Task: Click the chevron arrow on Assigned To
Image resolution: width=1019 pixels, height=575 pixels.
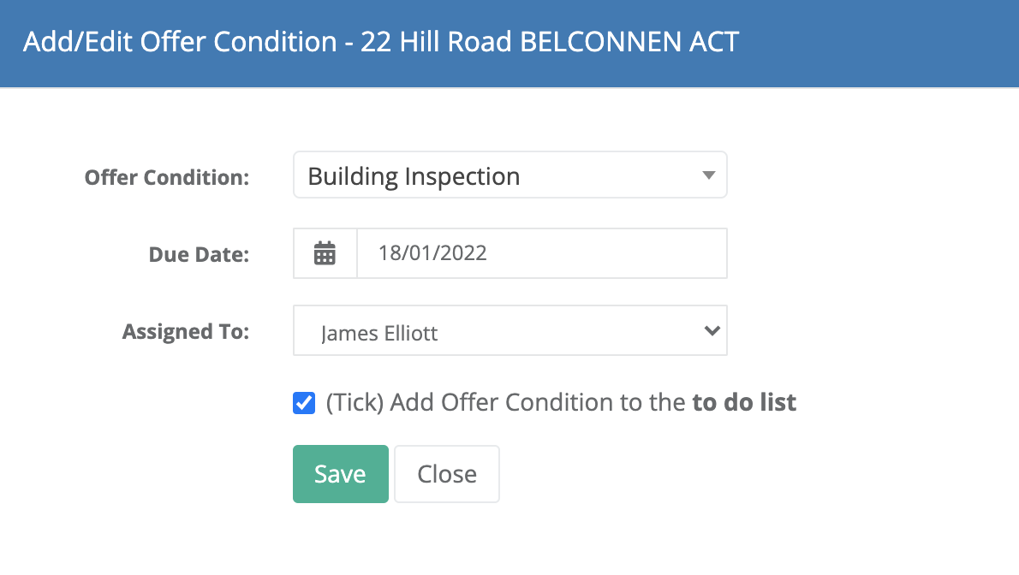Action: (x=712, y=330)
